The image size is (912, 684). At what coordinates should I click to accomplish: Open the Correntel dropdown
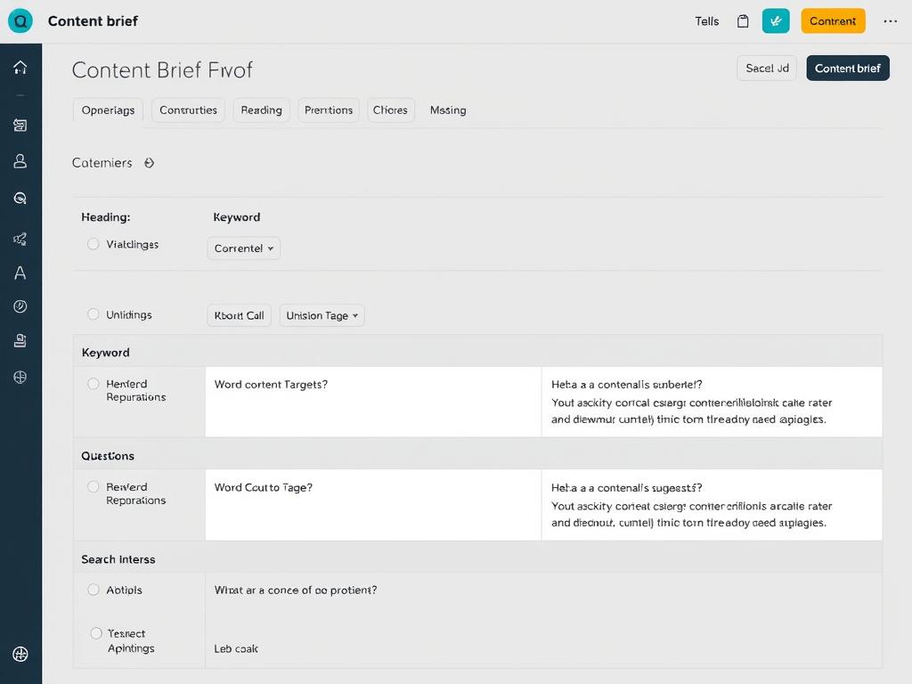click(243, 248)
